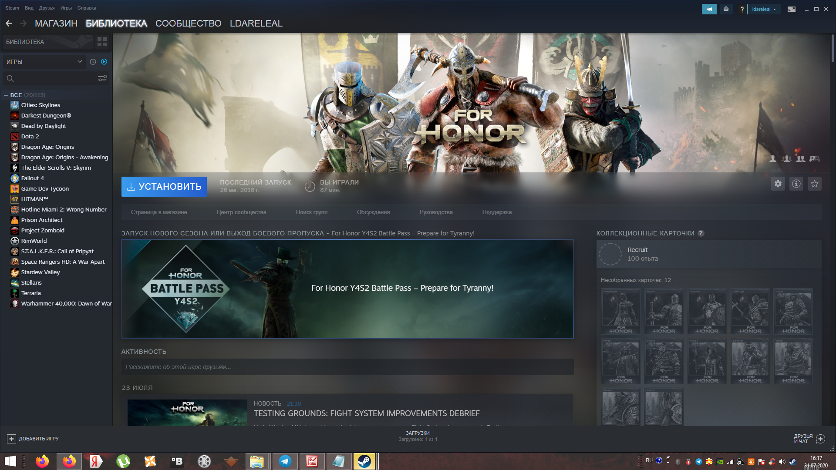Open trading cards help question icon
Image resolution: width=836 pixels, height=470 pixels.
701,233
